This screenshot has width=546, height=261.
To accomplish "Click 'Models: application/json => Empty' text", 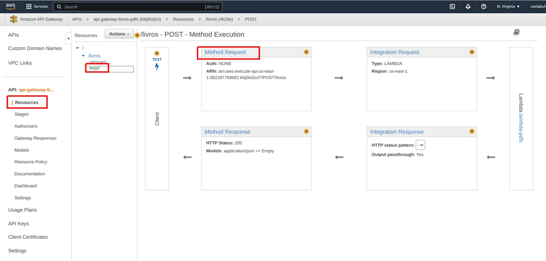I will point(240,151).
